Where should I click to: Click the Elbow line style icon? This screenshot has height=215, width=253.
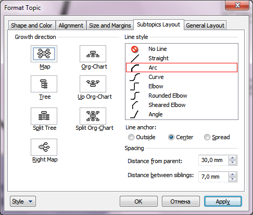pyautogui.click(x=135, y=86)
